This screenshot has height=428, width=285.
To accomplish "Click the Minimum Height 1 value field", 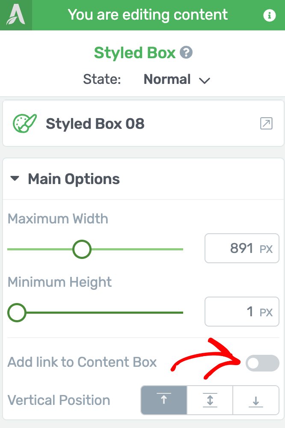I will [x=242, y=312].
